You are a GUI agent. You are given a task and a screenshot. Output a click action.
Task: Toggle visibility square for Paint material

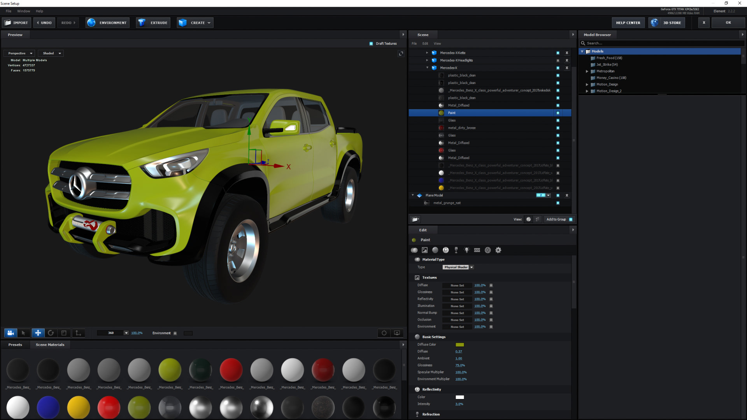pos(558,113)
